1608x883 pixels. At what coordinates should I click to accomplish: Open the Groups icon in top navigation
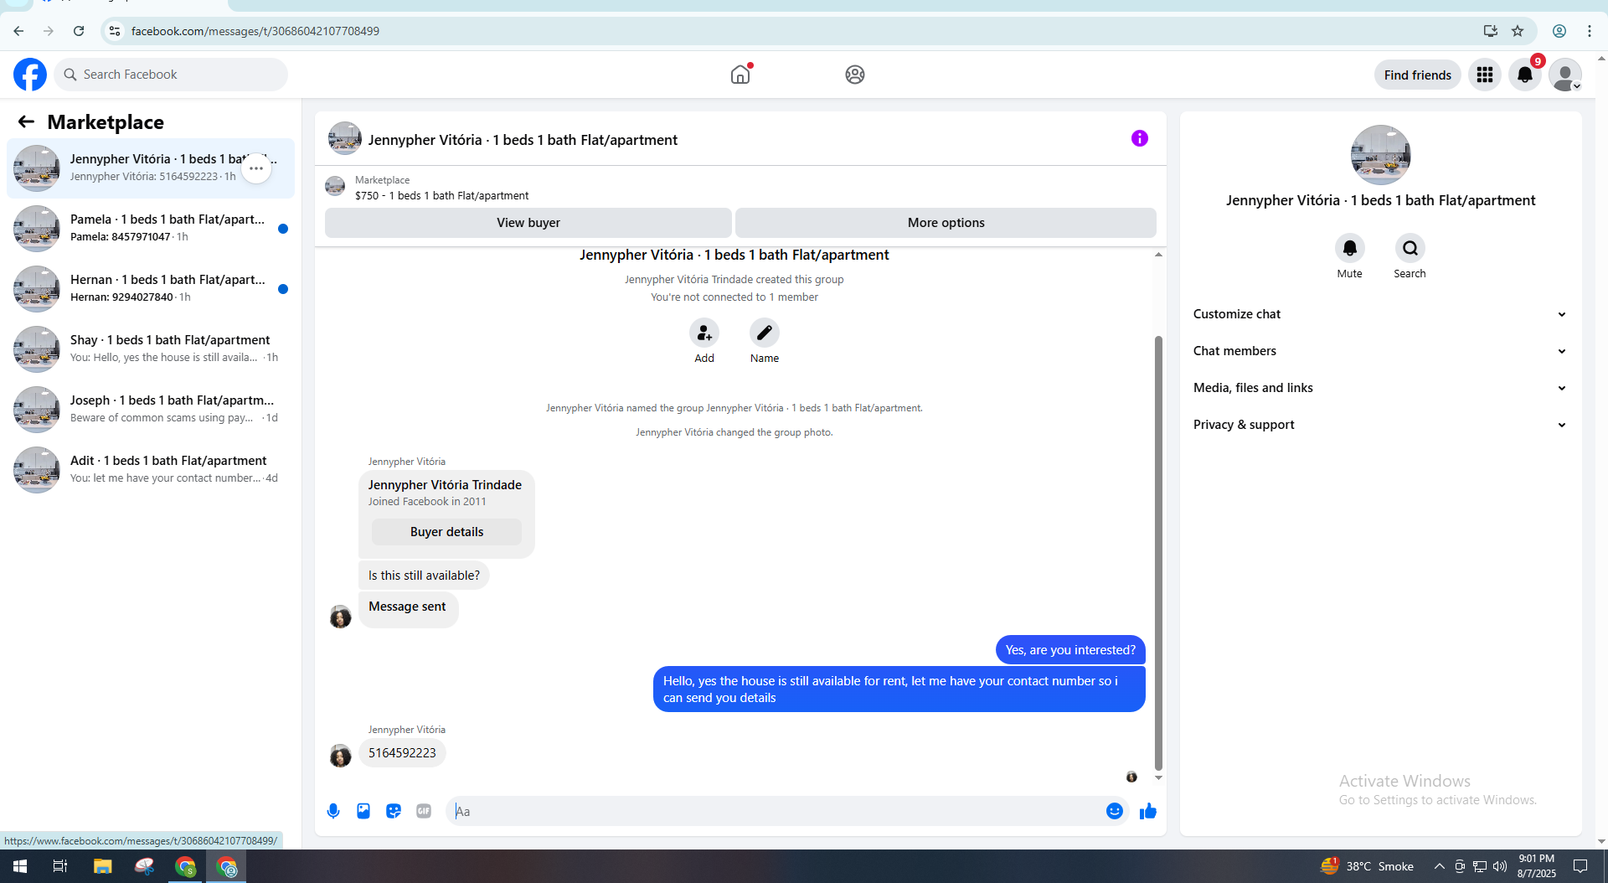[x=854, y=75]
